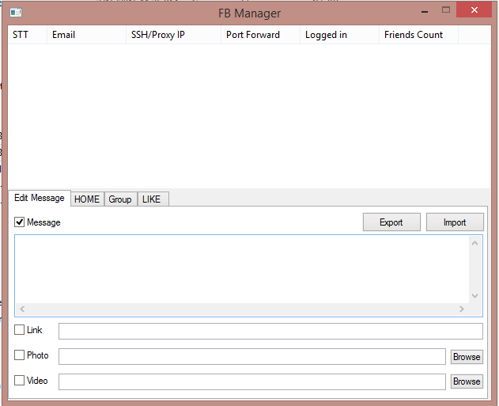Image resolution: width=499 pixels, height=406 pixels.
Task: Click the Port Forward column header
Action: (261, 34)
